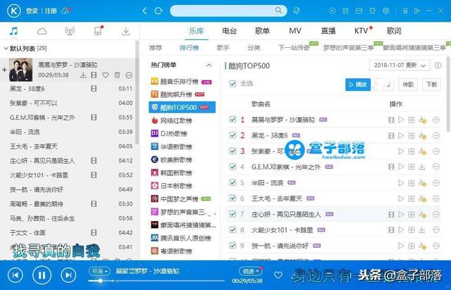Click the 传歌 transfer button

(408, 84)
